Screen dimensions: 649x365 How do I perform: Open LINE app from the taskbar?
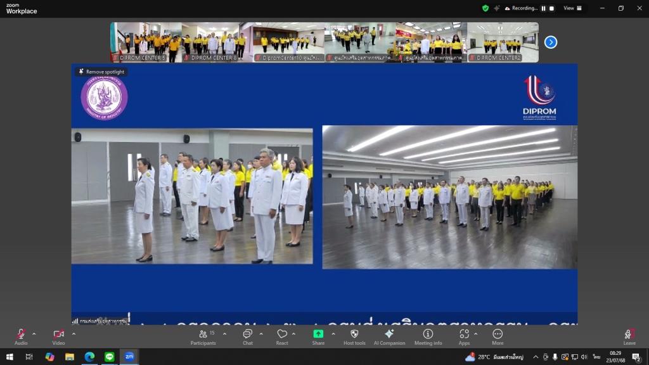(109, 357)
